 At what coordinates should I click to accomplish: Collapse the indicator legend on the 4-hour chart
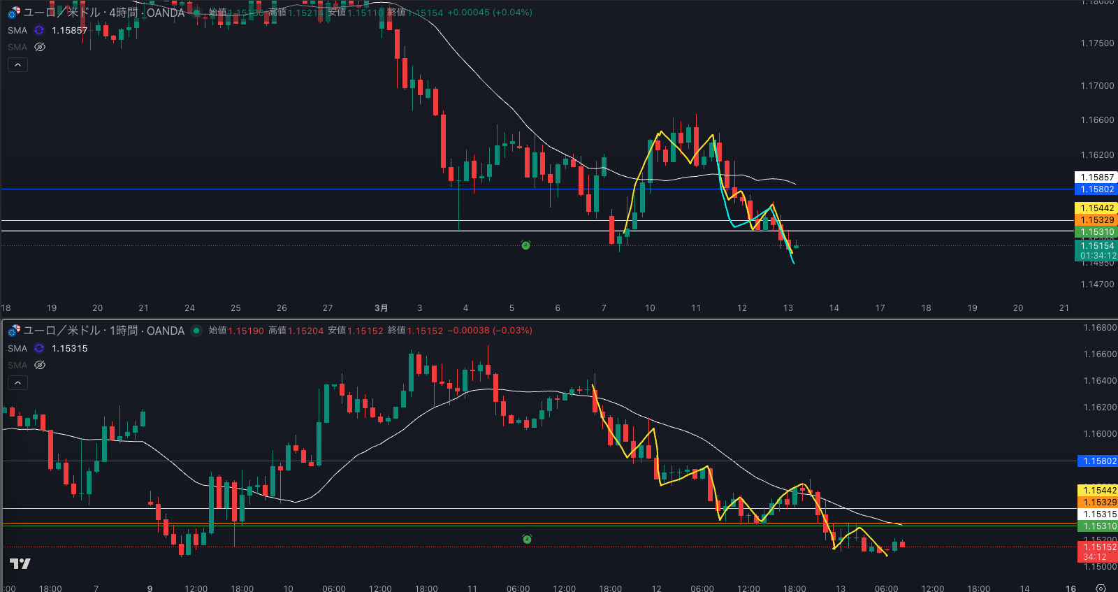click(17, 65)
